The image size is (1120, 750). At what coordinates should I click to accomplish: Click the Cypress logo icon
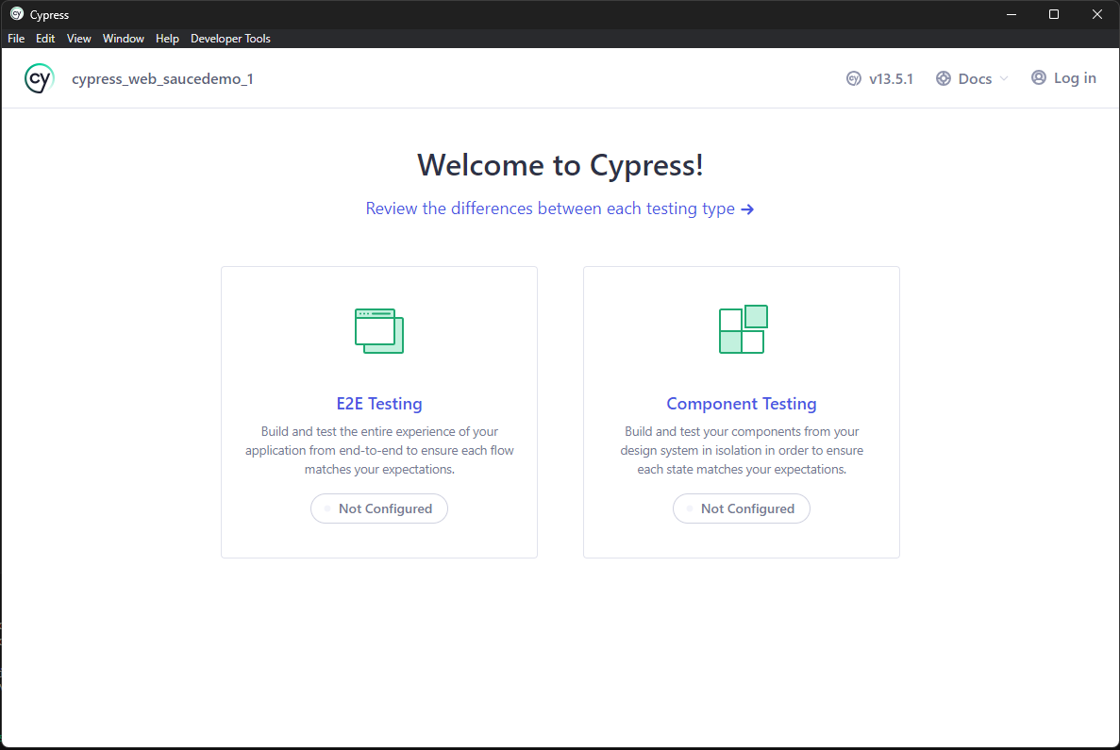39,78
